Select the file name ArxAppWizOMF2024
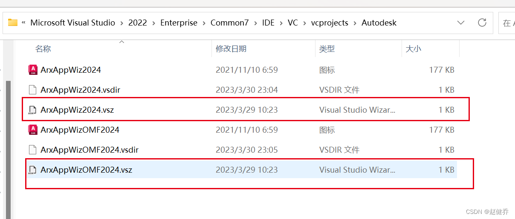This screenshot has width=515, height=219. click(x=80, y=130)
